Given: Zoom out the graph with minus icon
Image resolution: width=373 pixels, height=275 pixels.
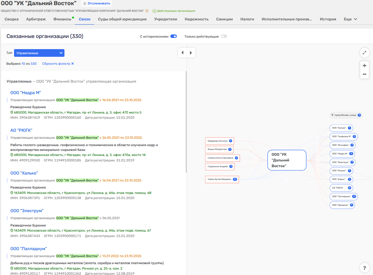Looking at the screenshot, I should click(x=364, y=74).
